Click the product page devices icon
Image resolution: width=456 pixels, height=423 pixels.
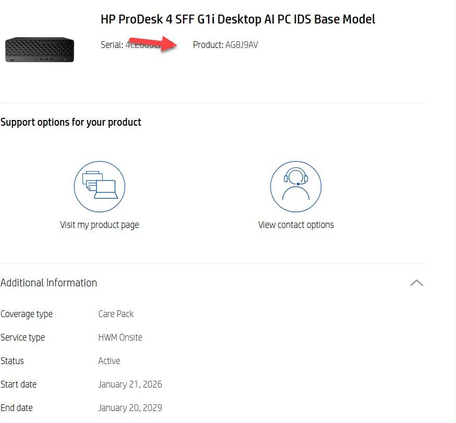pos(100,186)
